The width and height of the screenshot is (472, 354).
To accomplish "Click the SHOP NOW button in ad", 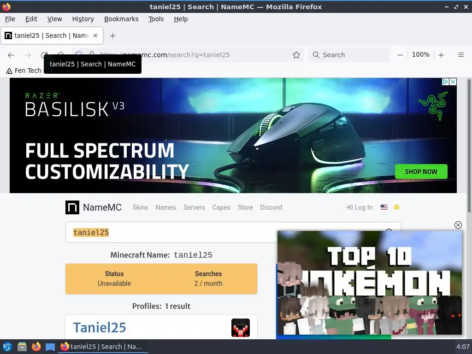I will click(421, 171).
